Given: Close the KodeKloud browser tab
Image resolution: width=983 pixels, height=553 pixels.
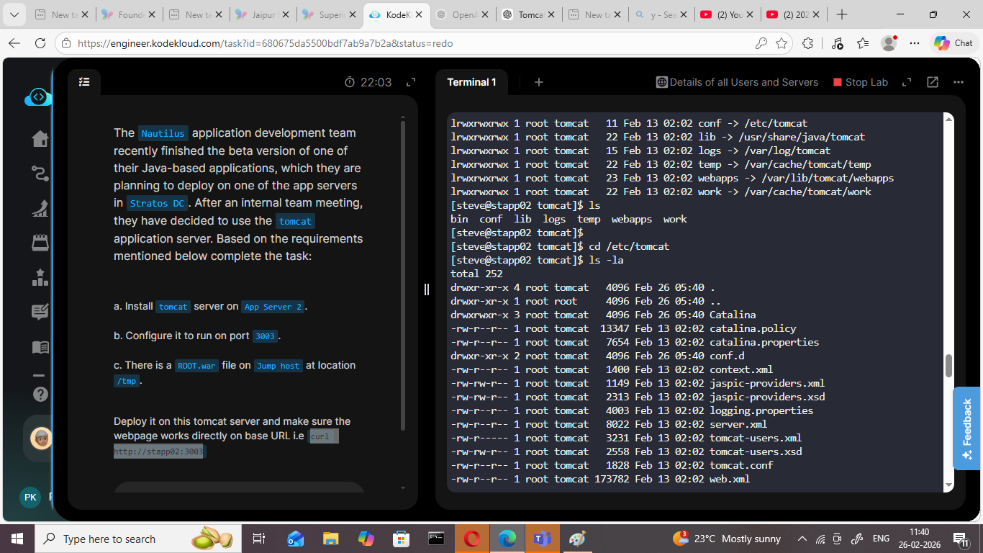Looking at the screenshot, I should pos(417,14).
